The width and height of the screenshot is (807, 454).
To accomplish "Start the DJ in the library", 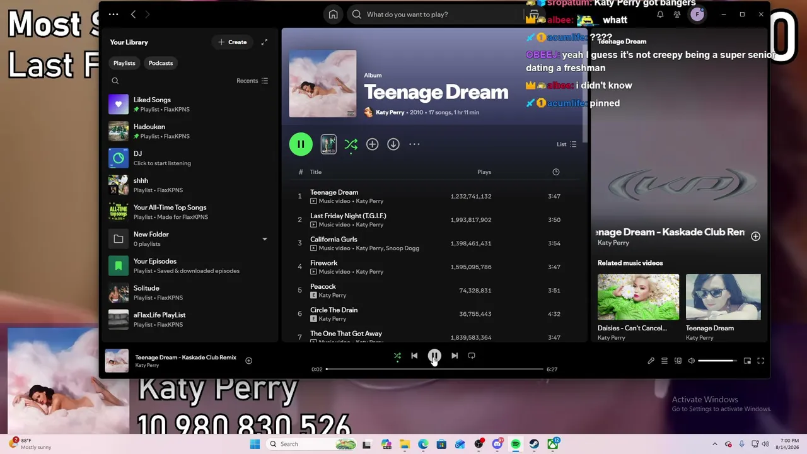I will point(189,158).
